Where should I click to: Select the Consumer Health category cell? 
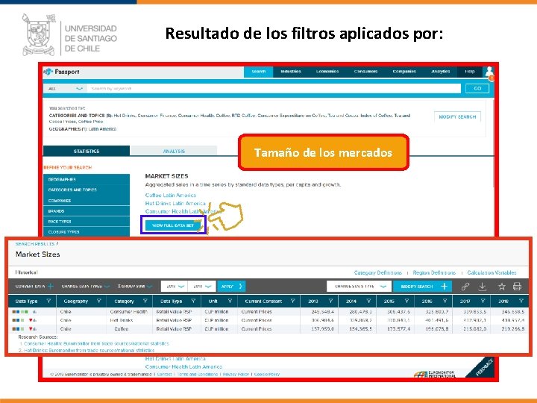pos(129,312)
